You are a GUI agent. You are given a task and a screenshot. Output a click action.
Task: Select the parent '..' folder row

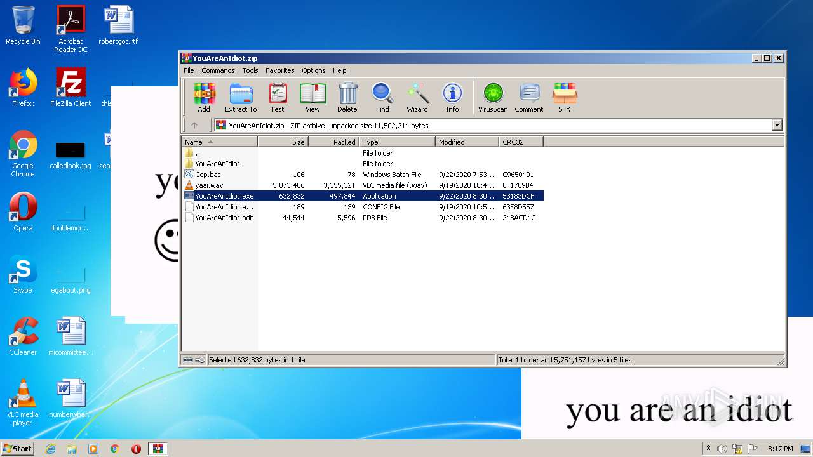(x=363, y=153)
